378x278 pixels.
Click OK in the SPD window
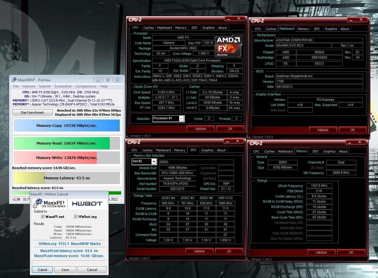tap(229, 251)
